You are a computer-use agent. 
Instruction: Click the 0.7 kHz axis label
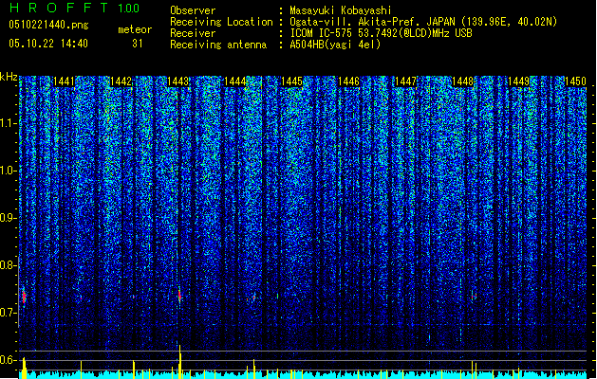[8, 313]
